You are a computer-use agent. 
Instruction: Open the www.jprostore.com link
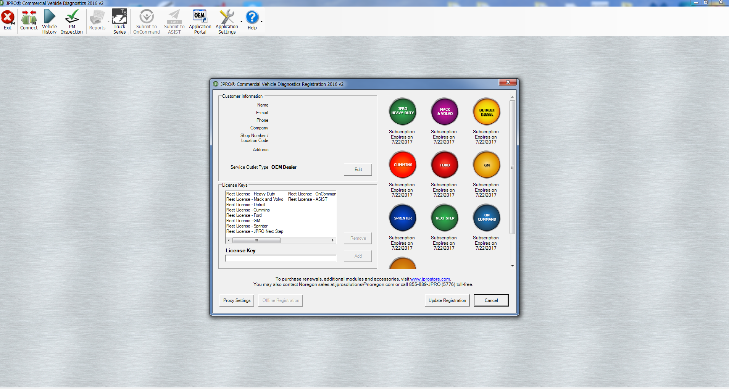click(x=430, y=279)
